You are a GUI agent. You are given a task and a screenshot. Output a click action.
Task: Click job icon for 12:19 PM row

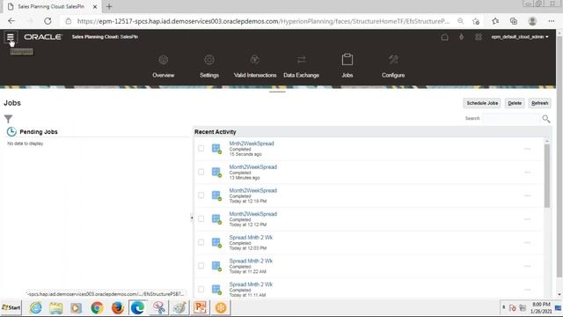tap(216, 195)
